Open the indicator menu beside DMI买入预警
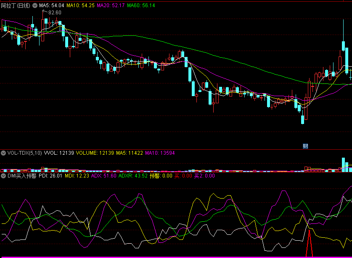This screenshot has height=258, width=352. pyautogui.click(x=3, y=176)
